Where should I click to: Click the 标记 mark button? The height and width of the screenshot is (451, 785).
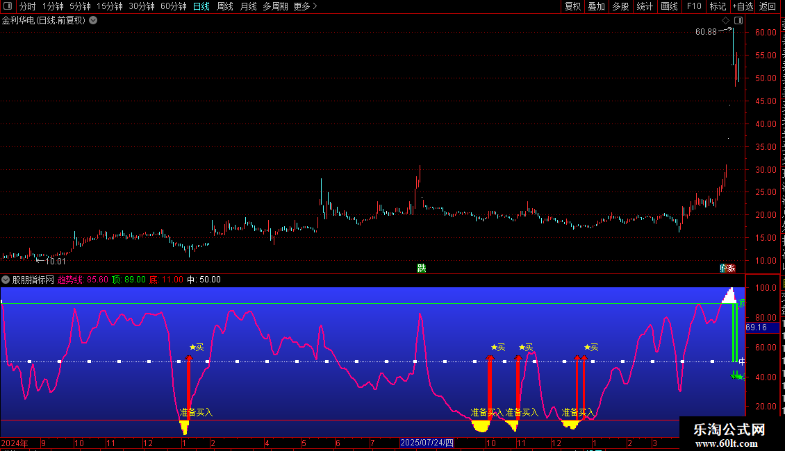[x=718, y=6]
